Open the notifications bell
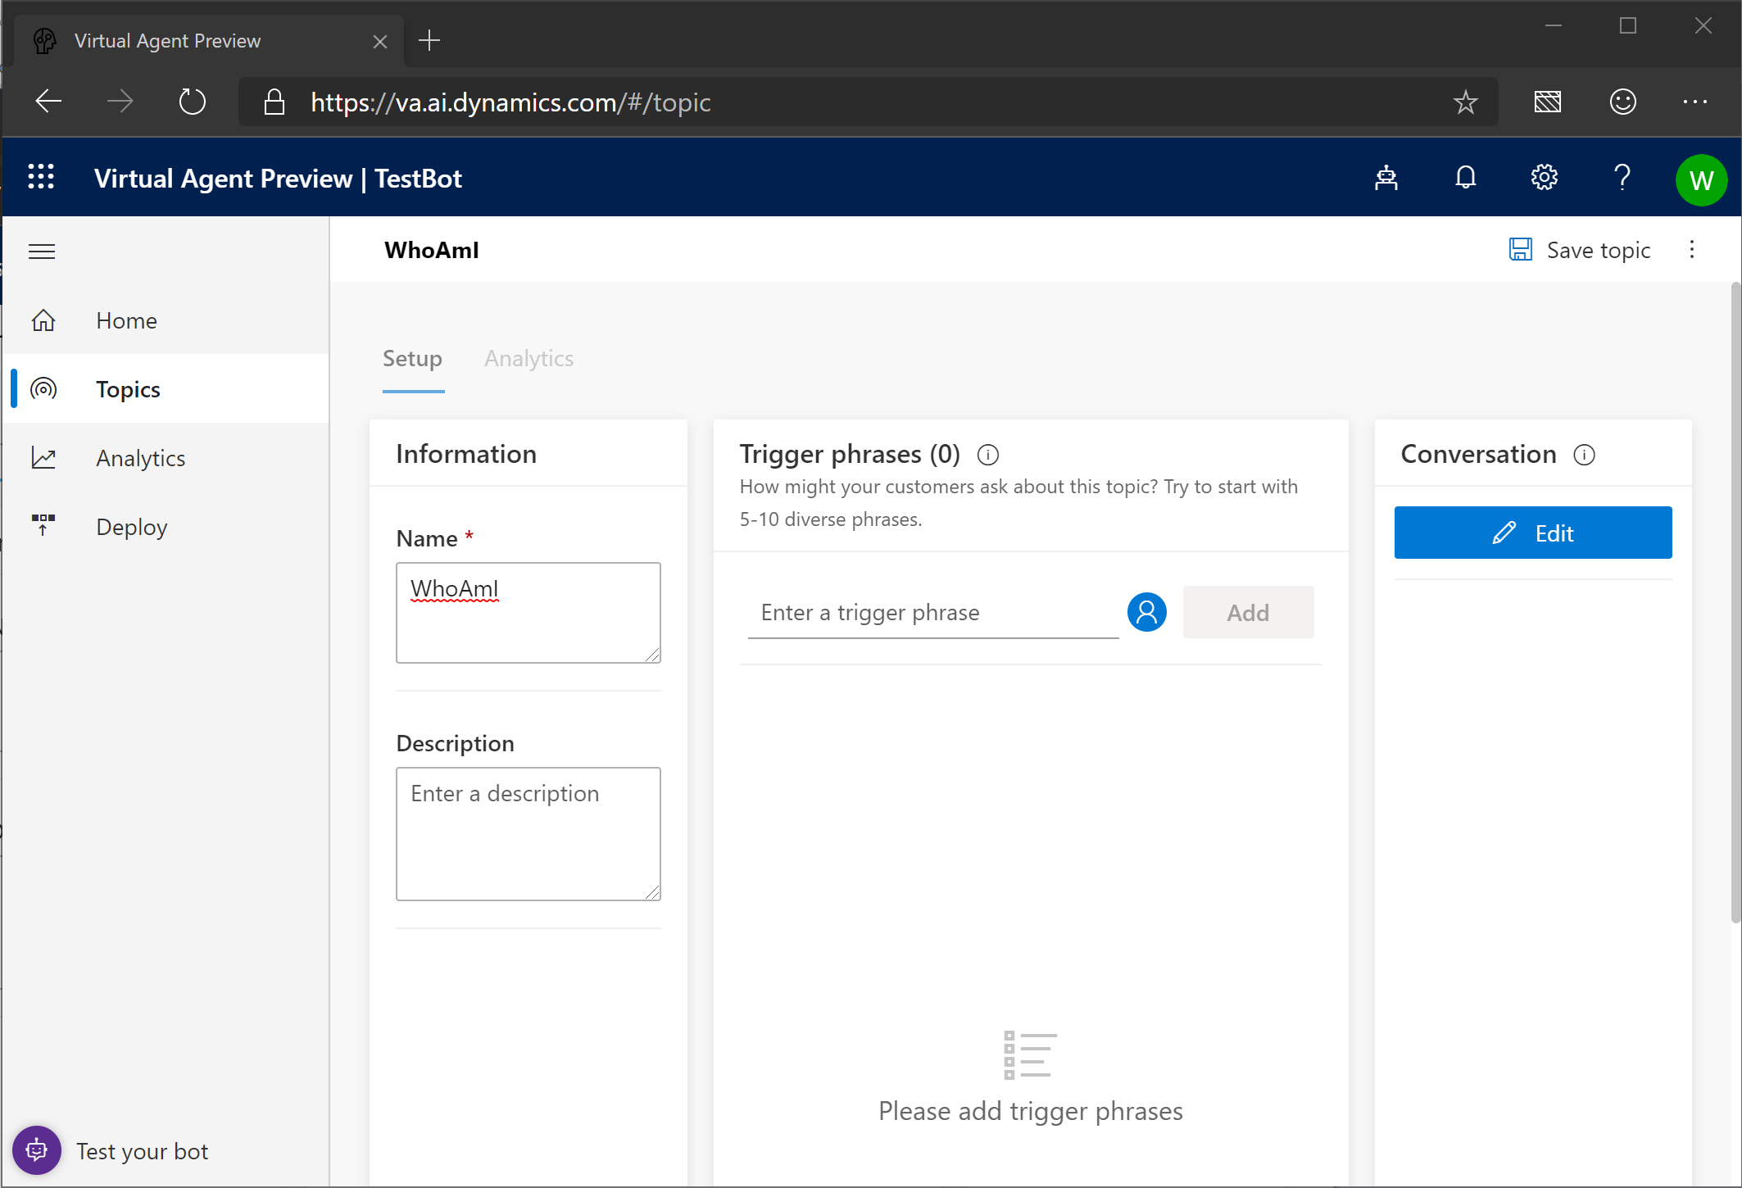The height and width of the screenshot is (1188, 1742). click(1465, 178)
